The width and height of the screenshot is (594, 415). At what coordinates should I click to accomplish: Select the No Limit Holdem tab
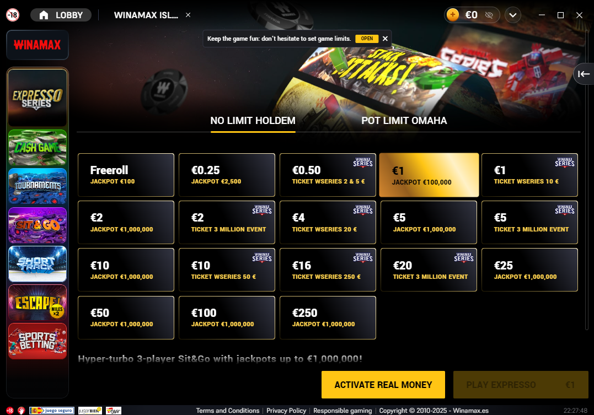tap(253, 121)
